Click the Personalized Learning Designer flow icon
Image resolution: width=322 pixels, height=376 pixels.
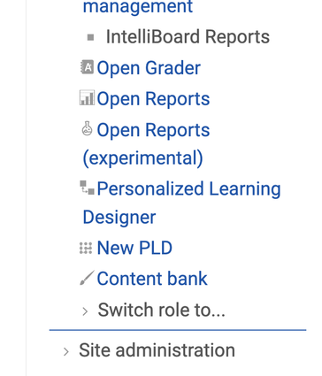[x=88, y=188]
